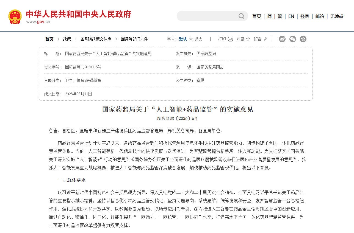354x233 pixels.
Task: Switch to traditional Chinese 繁
Action: pos(280,16)
